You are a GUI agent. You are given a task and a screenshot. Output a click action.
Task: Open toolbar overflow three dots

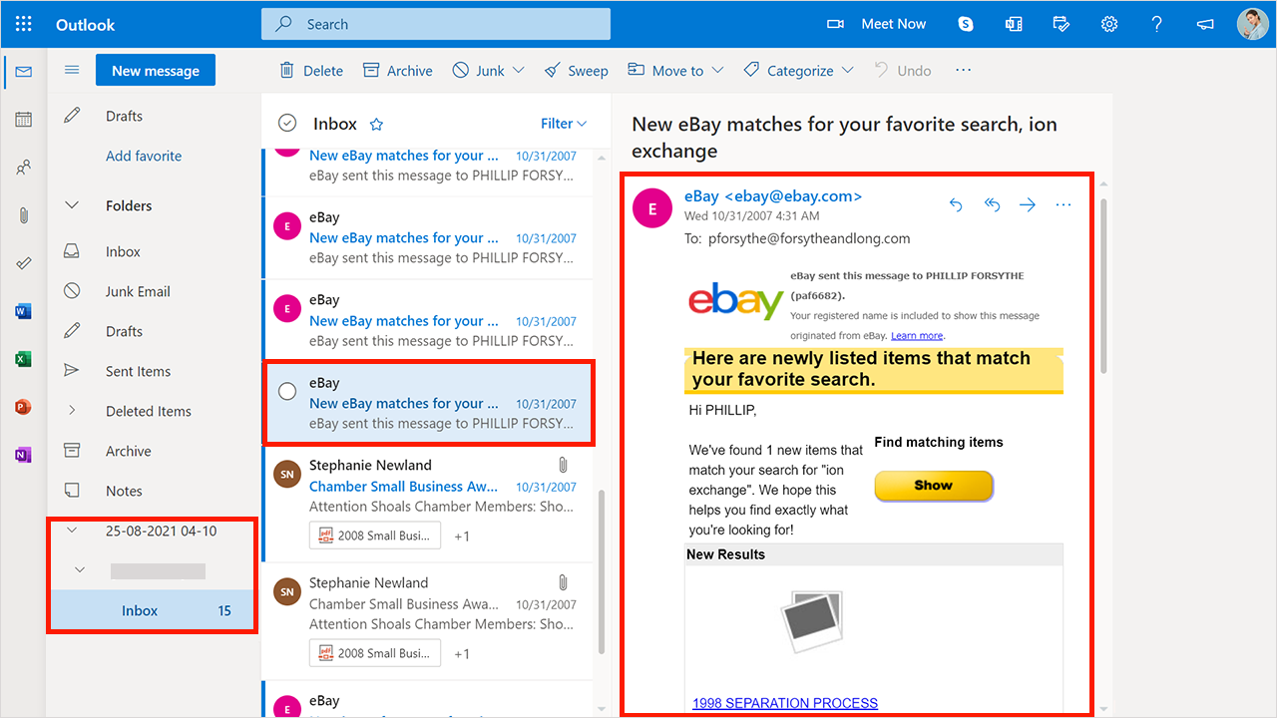click(963, 70)
